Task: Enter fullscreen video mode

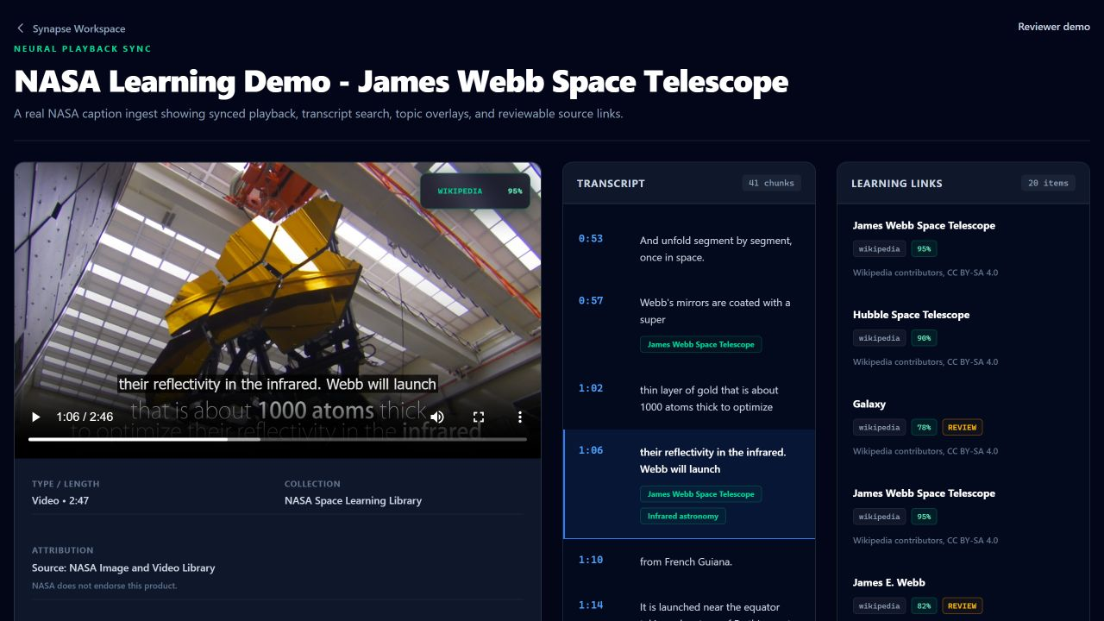Action: (479, 417)
